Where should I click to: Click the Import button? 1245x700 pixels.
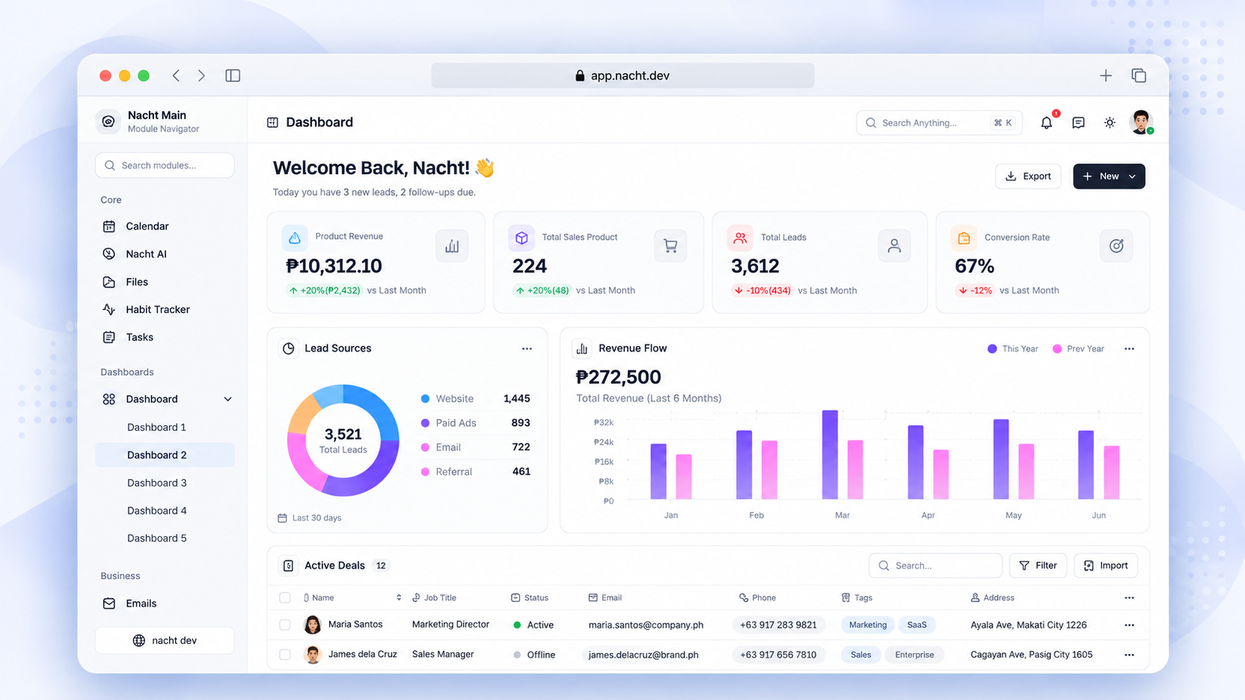(1106, 565)
